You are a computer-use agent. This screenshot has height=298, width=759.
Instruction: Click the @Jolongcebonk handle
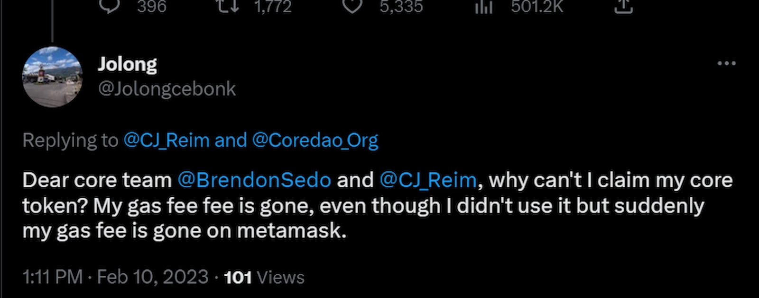click(x=167, y=88)
